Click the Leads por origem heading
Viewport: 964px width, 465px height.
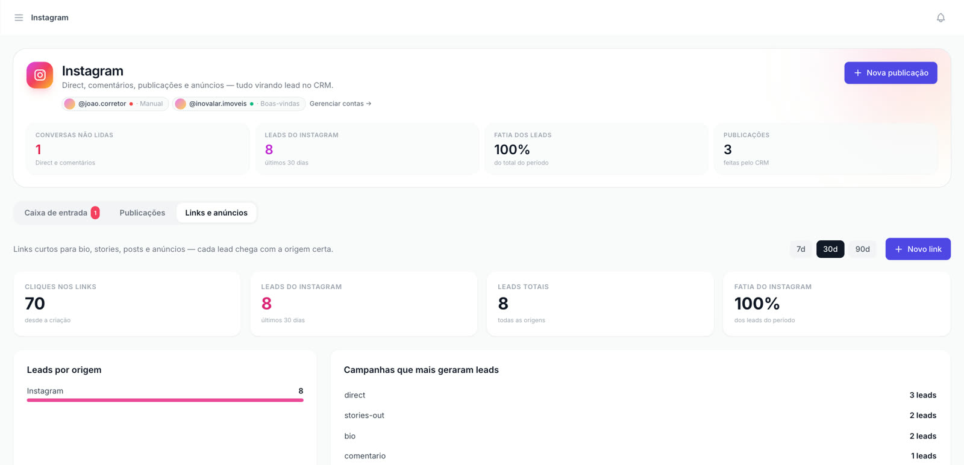[64, 370]
